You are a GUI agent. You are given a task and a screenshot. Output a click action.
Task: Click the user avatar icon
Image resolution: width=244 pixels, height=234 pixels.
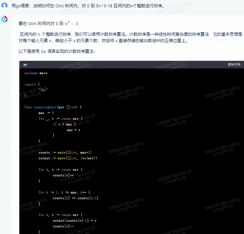(4, 5)
